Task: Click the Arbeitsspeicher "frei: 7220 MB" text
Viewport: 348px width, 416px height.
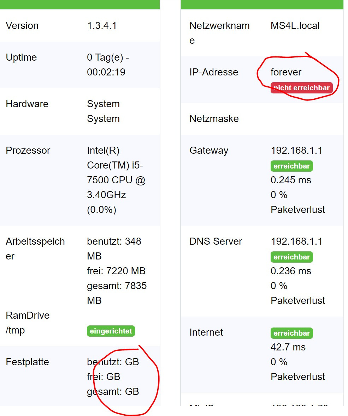Action: 116,271
